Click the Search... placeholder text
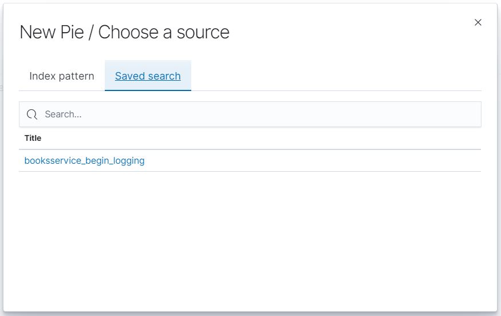 coord(63,114)
